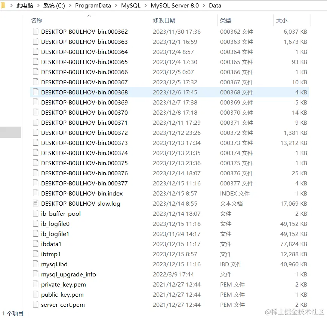327x318 pixels.
Task: Click the file icon of server-cert.pem
Action: click(36, 305)
